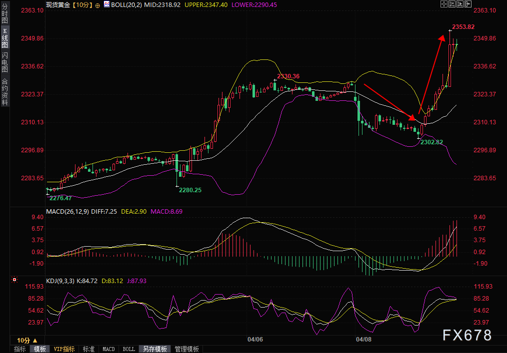The height and width of the screenshot is (353, 507).
Task: Click the play-forward chart axis icon
Action: coord(459,4)
